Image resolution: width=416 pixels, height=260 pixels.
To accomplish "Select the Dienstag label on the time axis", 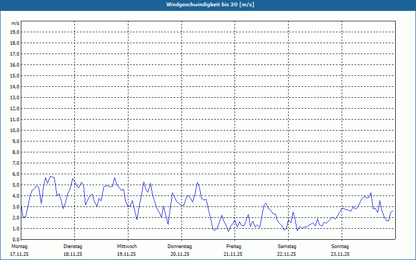I will (73, 246).
